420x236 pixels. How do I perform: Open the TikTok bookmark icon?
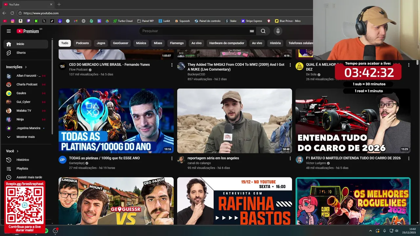[52, 21]
